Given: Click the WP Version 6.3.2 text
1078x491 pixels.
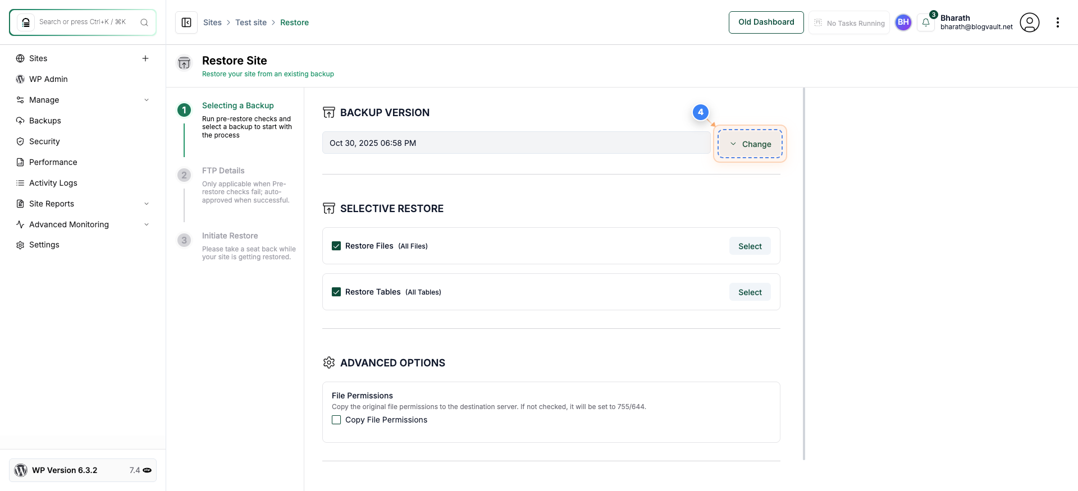Looking at the screenshot, I should (65, 470).
